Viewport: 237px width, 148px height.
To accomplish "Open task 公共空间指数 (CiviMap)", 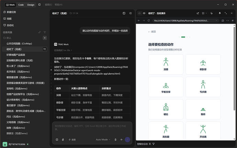I will pos(19,44).
